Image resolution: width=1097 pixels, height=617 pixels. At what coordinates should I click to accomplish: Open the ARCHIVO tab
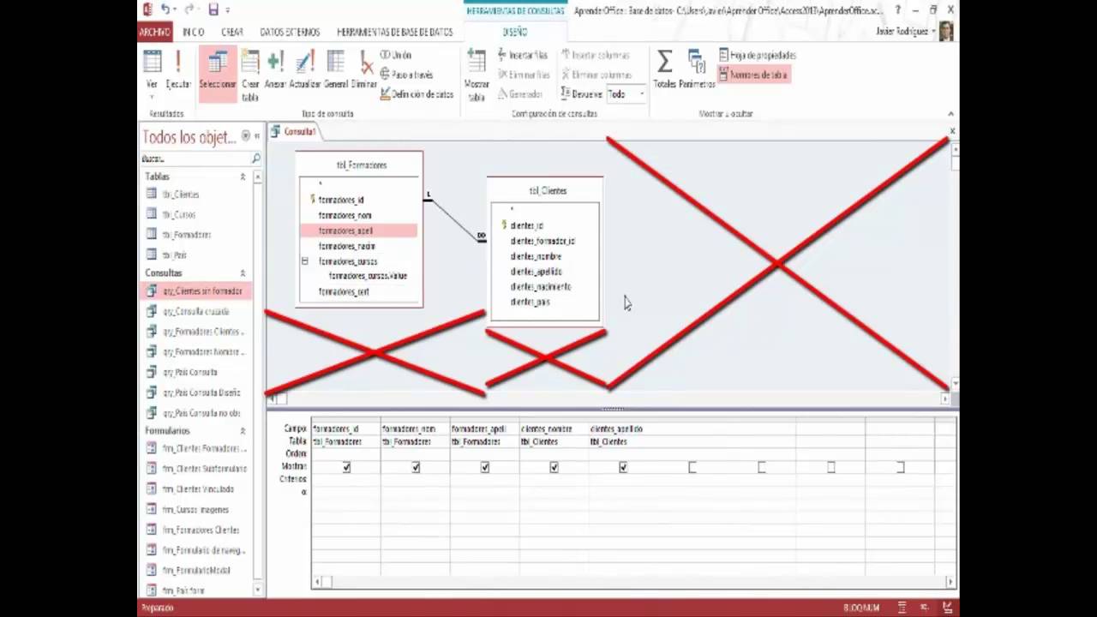[x=155, y=32]
